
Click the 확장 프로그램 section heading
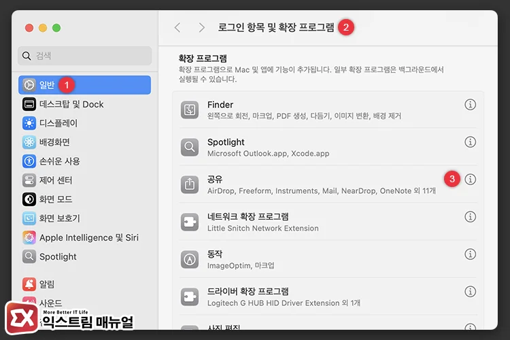point(203,58)
